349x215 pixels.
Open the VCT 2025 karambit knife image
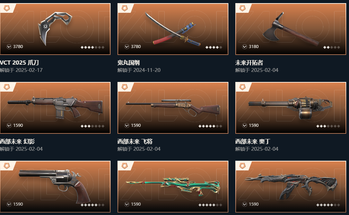click(55, 28)
